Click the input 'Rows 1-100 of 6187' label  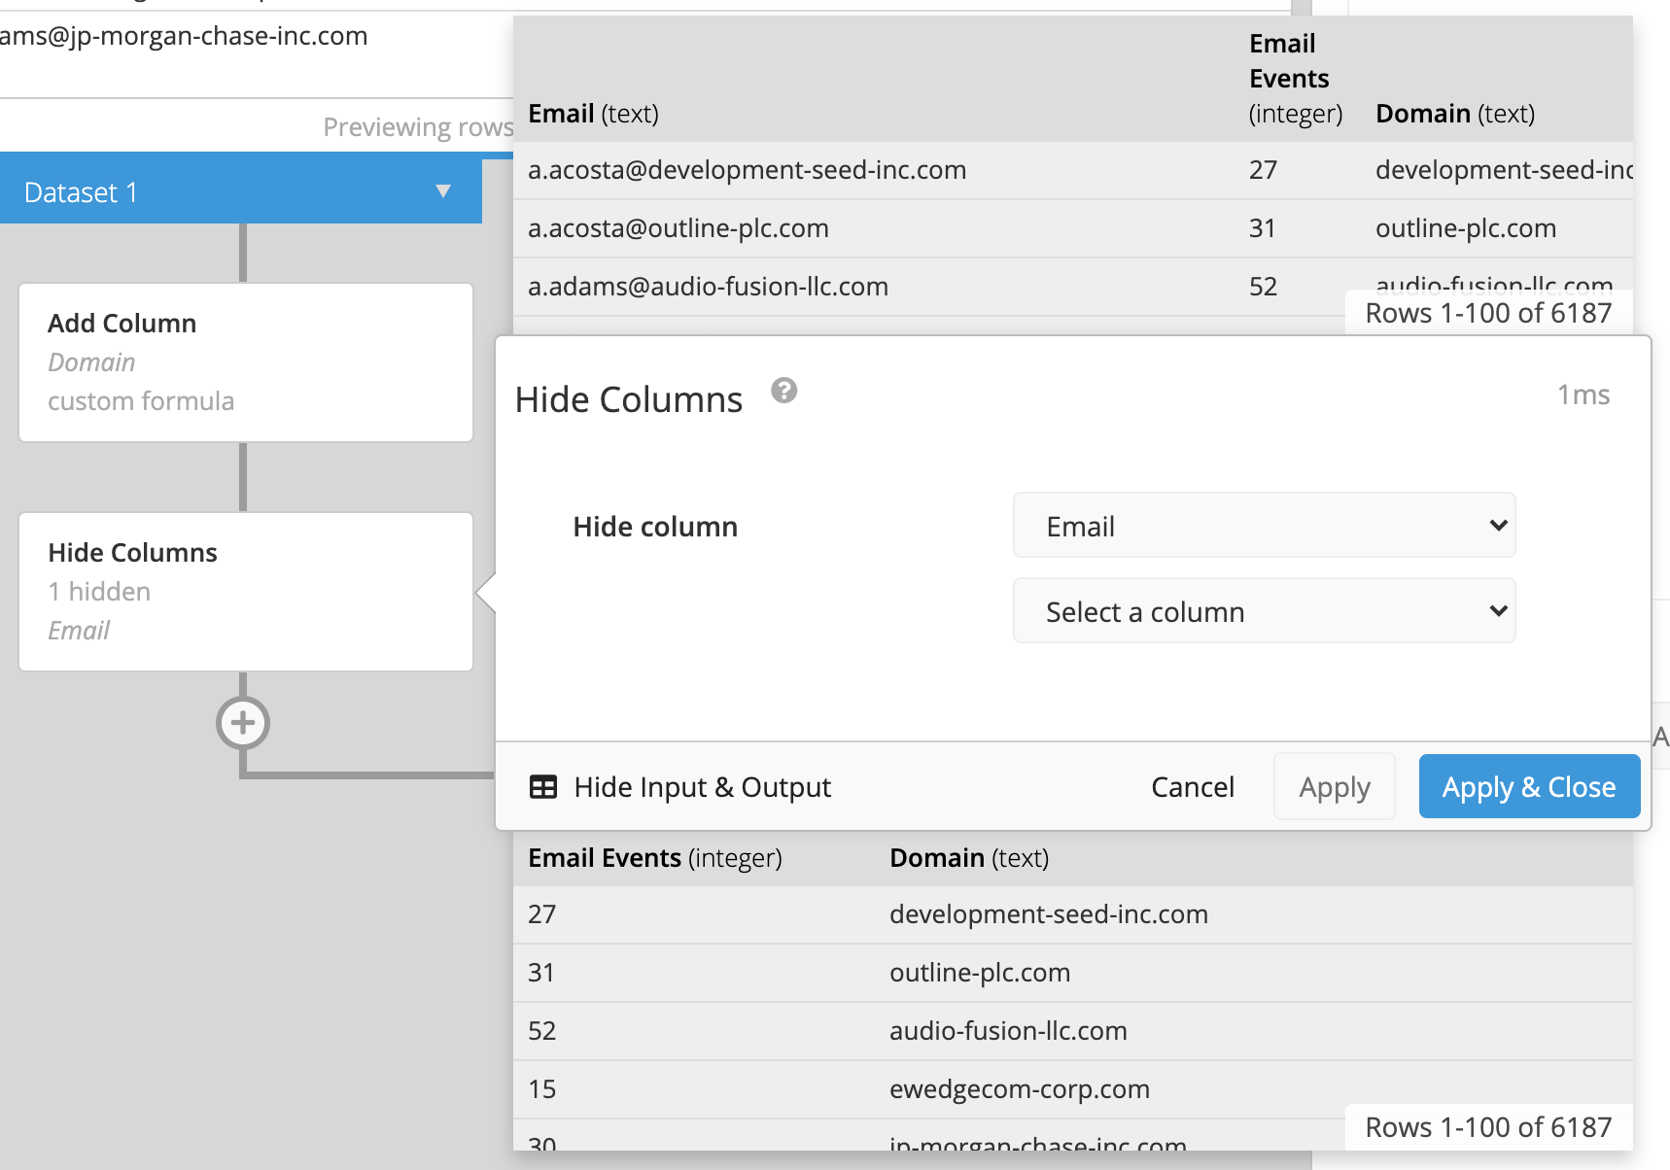pyautogui.click(x=1488, y=313)
